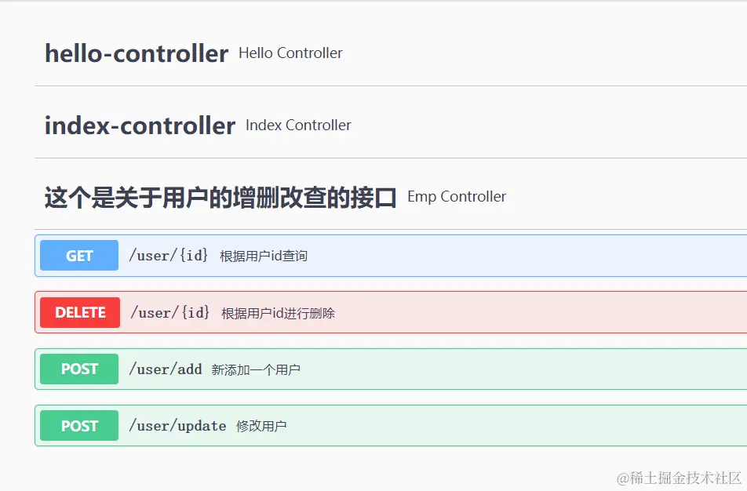Click the 修改用户 summary text
747x491 pixels.
point(261,427)
